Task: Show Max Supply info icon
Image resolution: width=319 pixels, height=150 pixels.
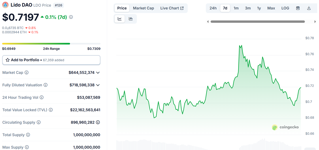Action: [27, 147]
